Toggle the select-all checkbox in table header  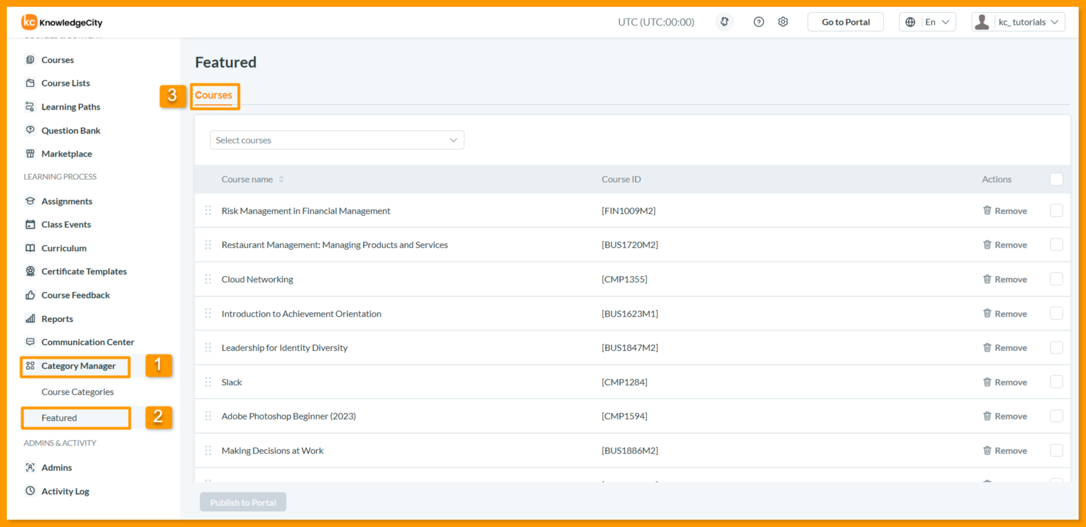[x=1056, y=179]
